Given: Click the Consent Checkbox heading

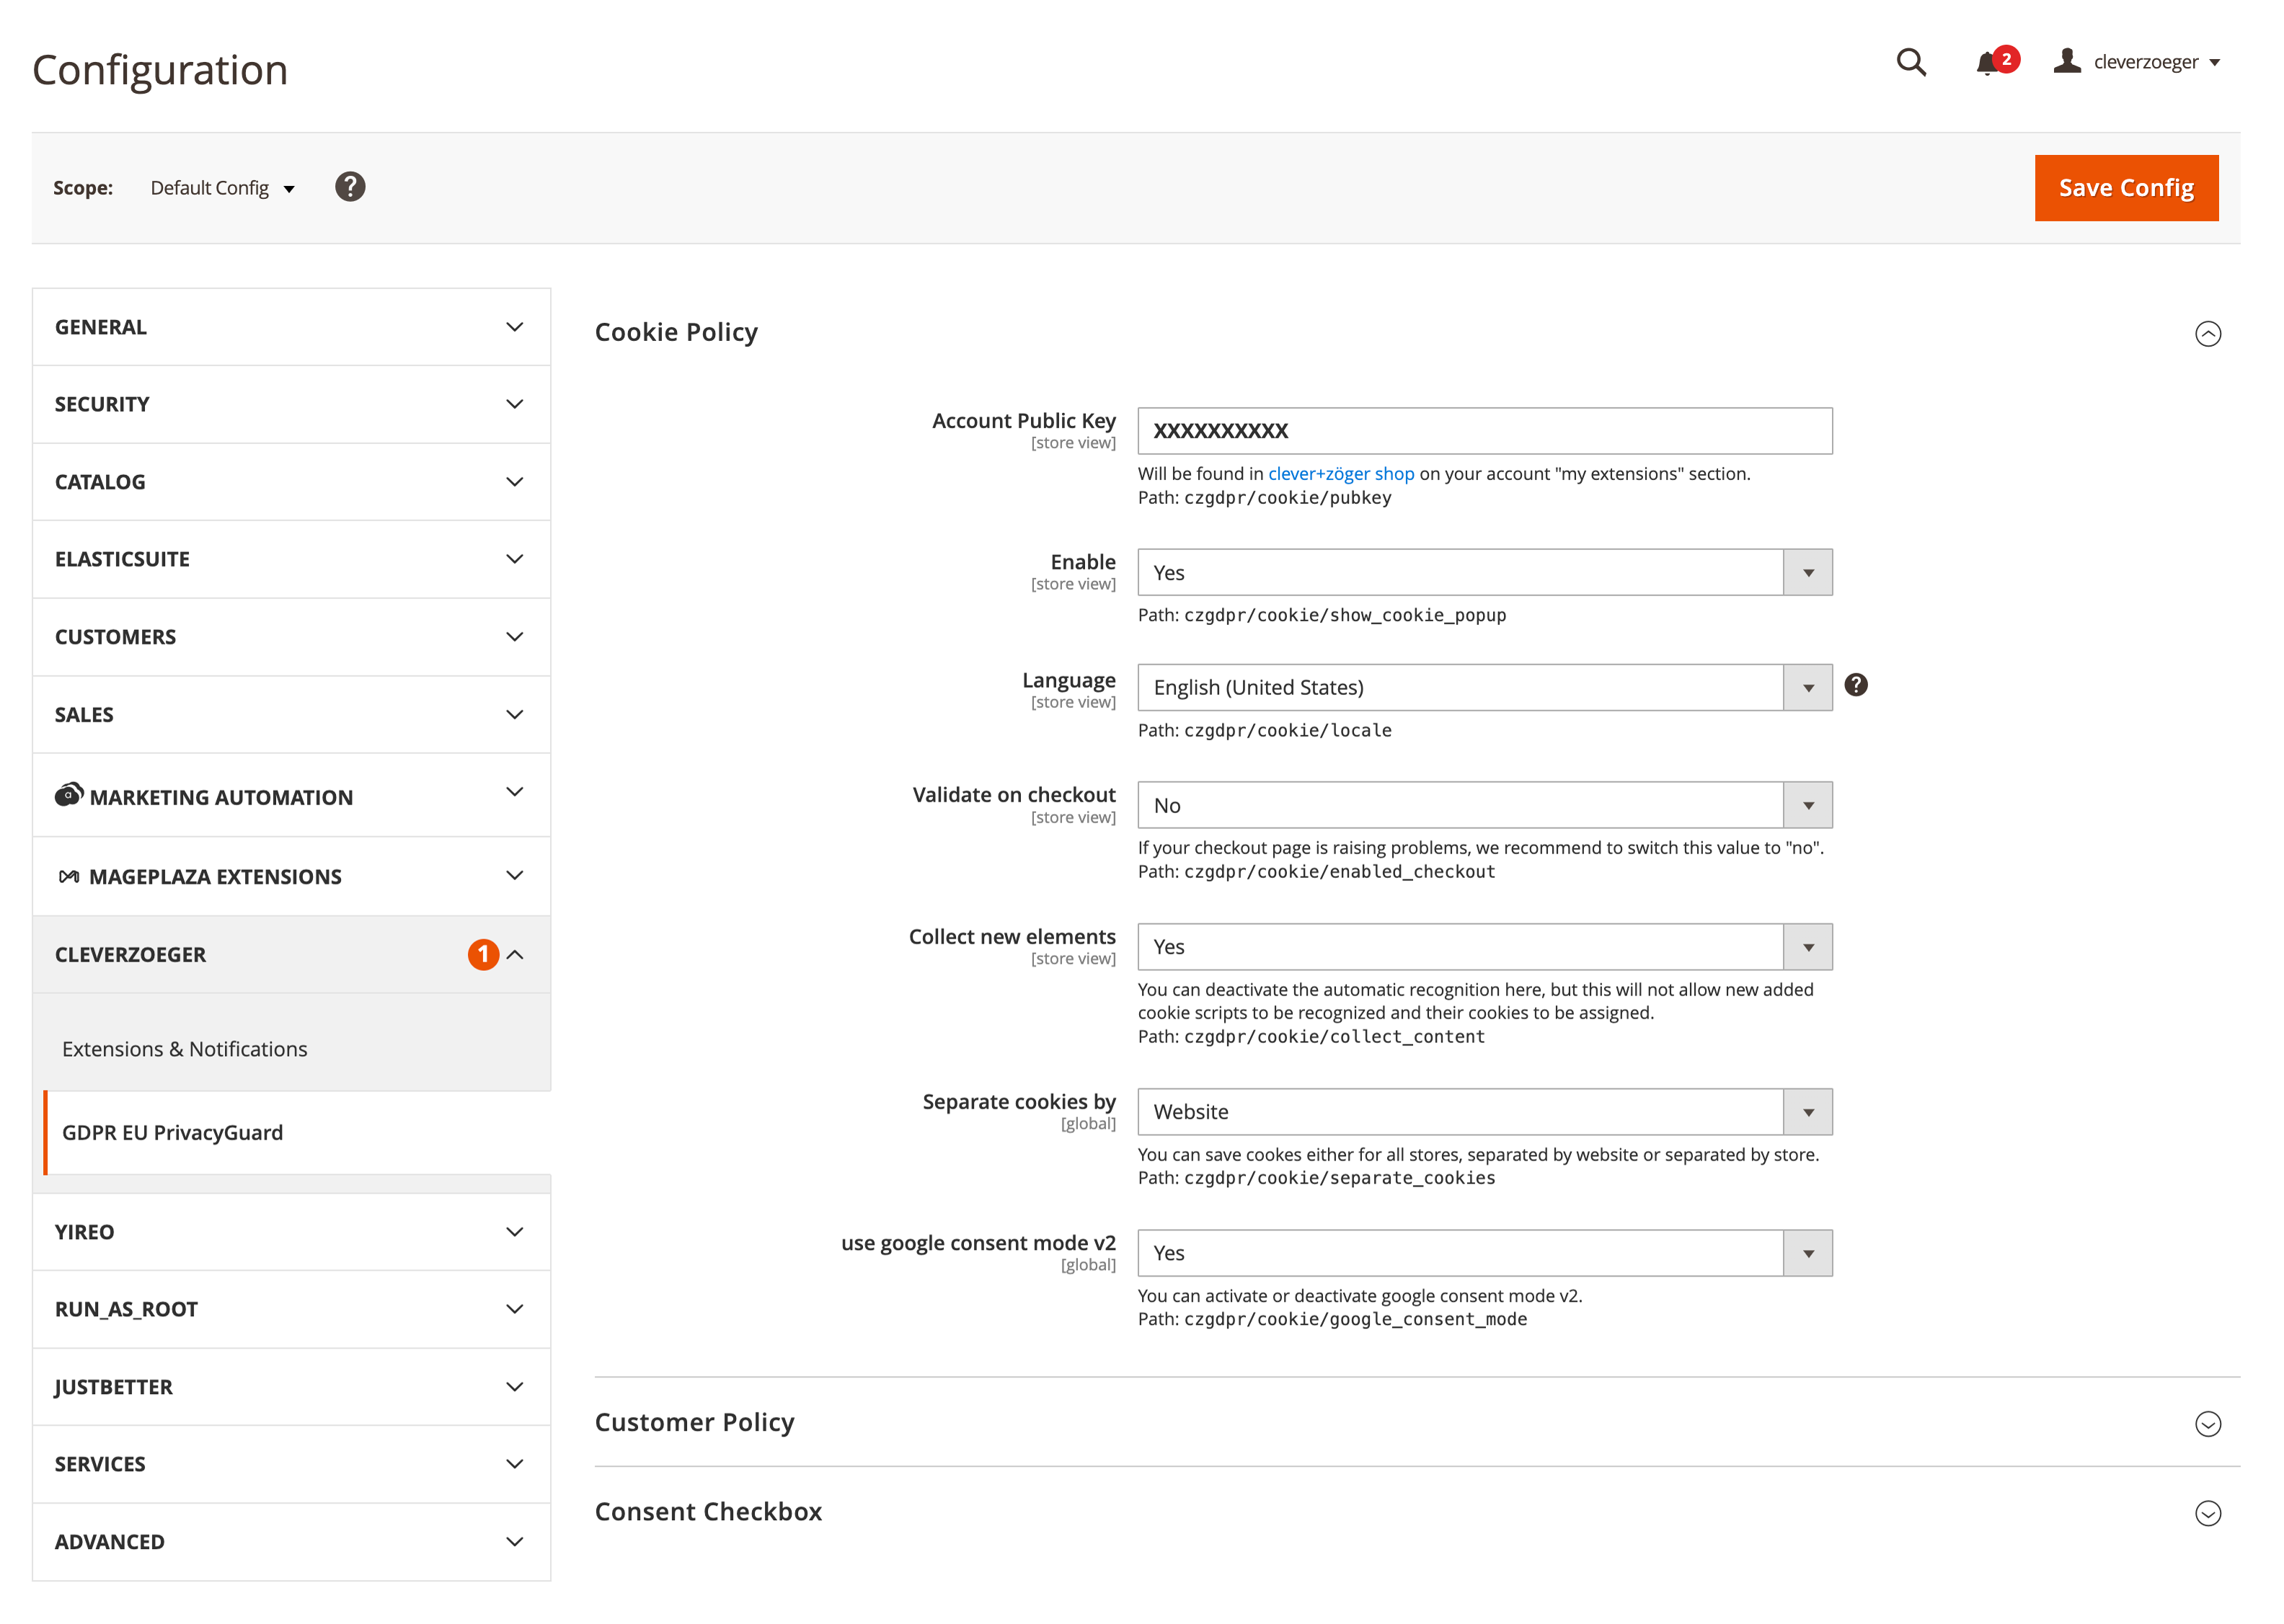Looking at the screenshot, I should (708, 1511).
